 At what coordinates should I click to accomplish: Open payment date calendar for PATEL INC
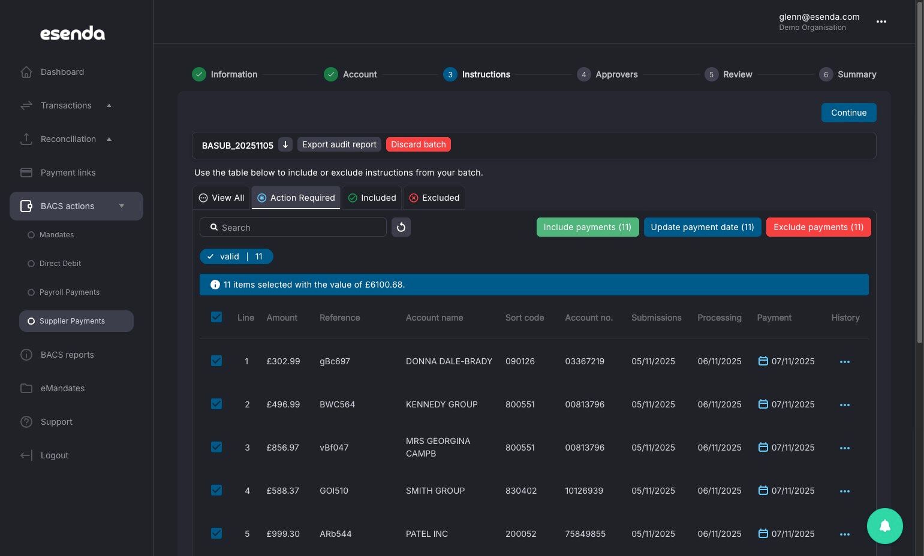(763, 533)
